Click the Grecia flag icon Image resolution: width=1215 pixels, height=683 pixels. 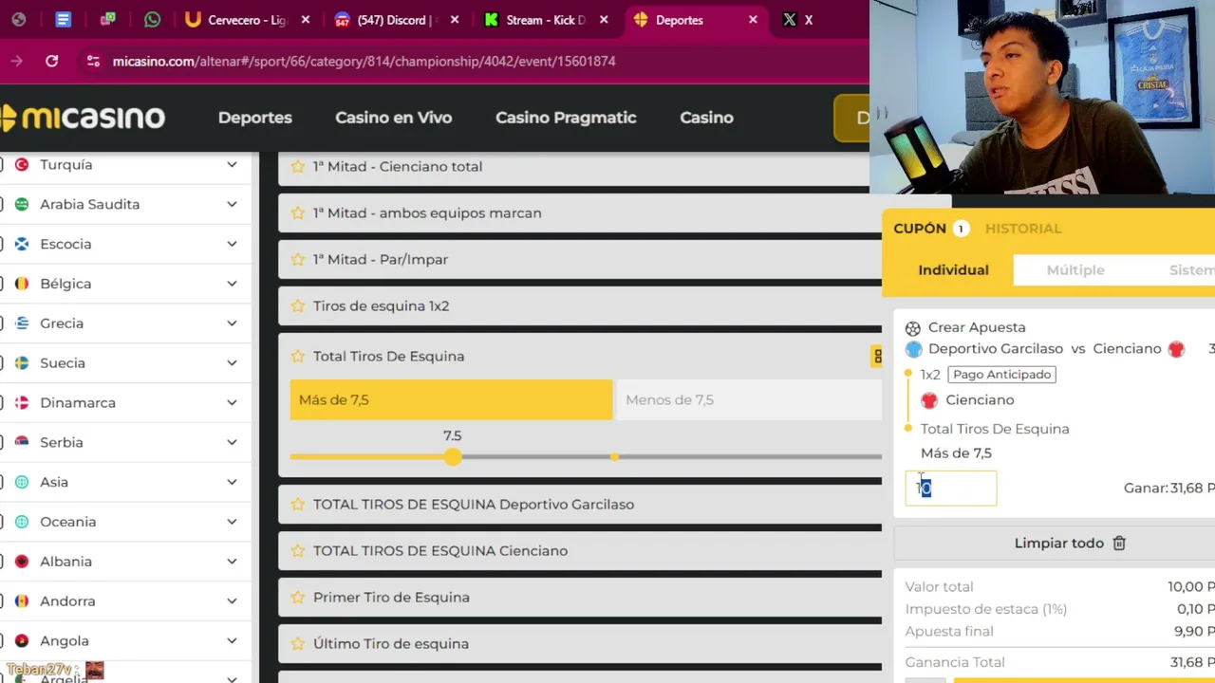22,323
